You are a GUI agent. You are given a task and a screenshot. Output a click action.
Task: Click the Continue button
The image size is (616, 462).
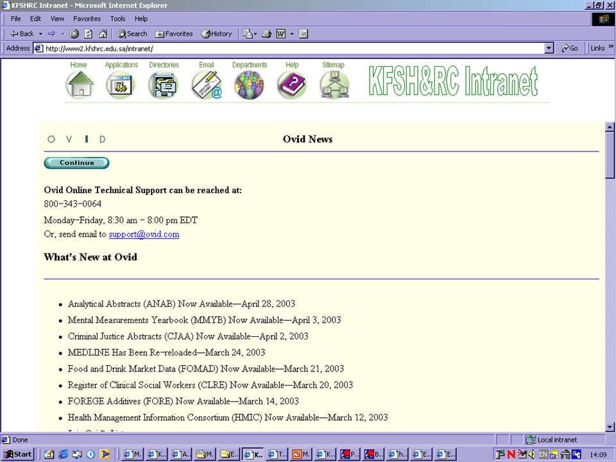(76, 162)
